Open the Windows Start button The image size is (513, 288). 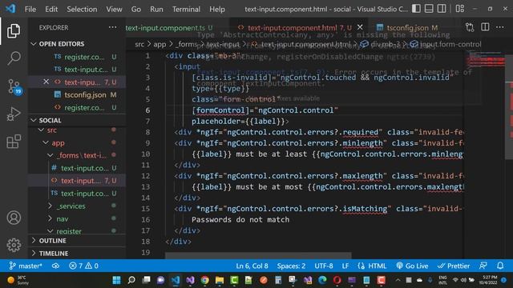pos(116,280)
